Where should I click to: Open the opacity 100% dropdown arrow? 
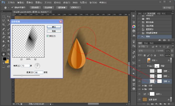pos(172,51)
